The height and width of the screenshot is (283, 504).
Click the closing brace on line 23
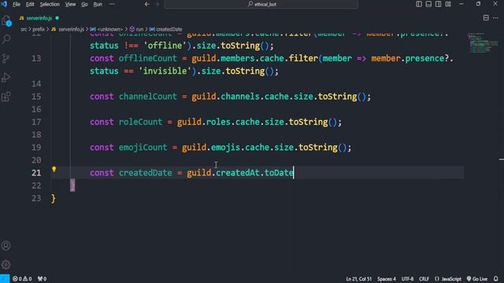[54, 199]
